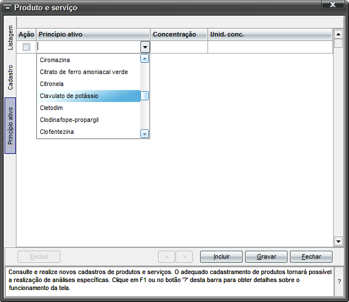Click the Fechar button
349x302 pixels.
click(311, 256)
